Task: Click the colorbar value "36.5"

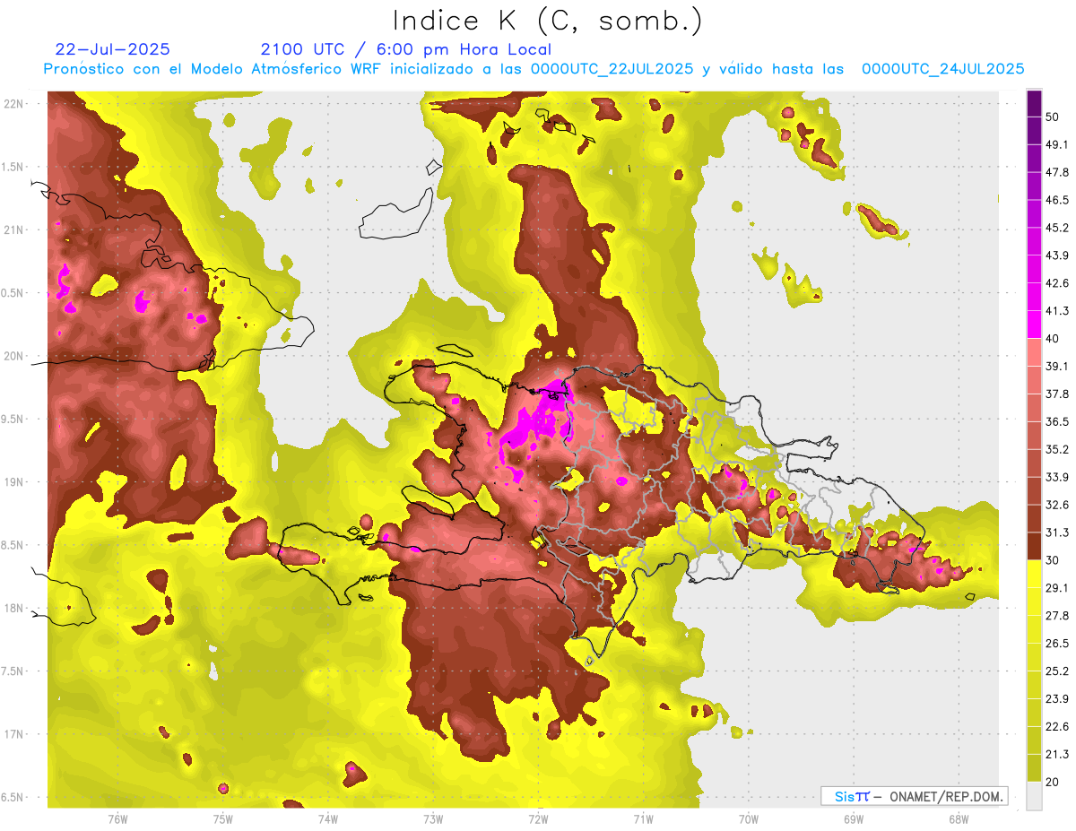Action: pos(1057,421)
